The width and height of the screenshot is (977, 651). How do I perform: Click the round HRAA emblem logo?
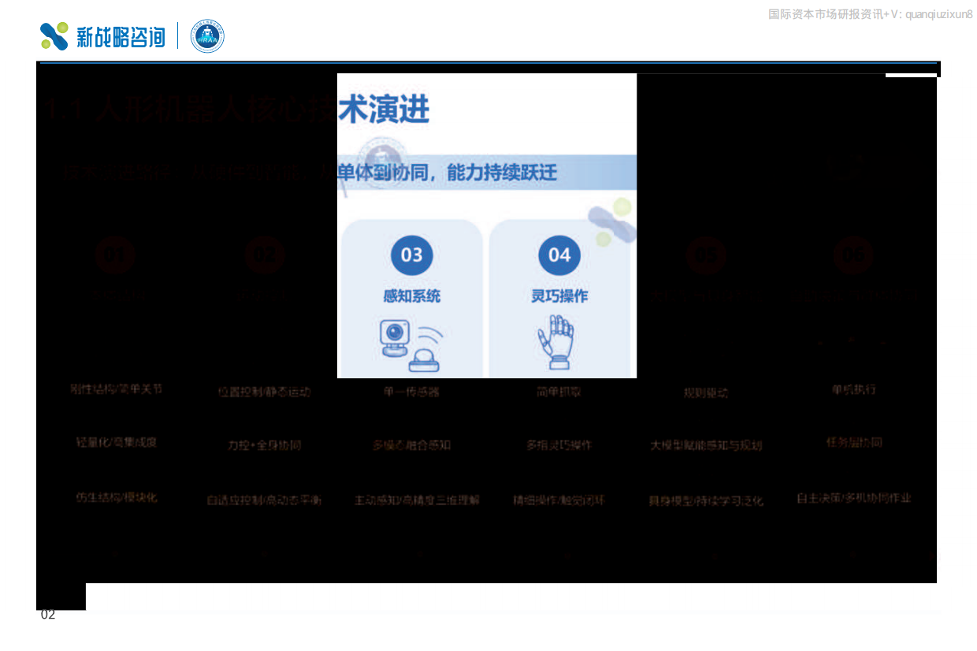[x=208, y=36]
